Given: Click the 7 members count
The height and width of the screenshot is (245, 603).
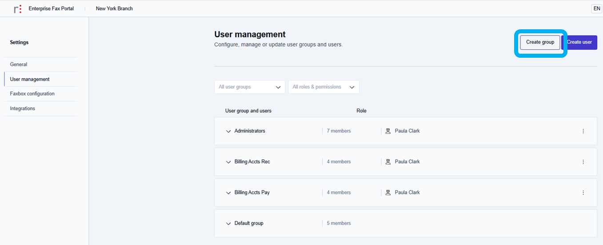Looking at the screenshot, I should 339,131.
